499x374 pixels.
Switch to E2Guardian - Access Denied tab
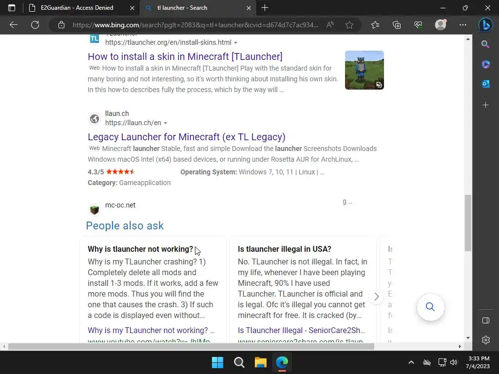click(x=77, y=8)
